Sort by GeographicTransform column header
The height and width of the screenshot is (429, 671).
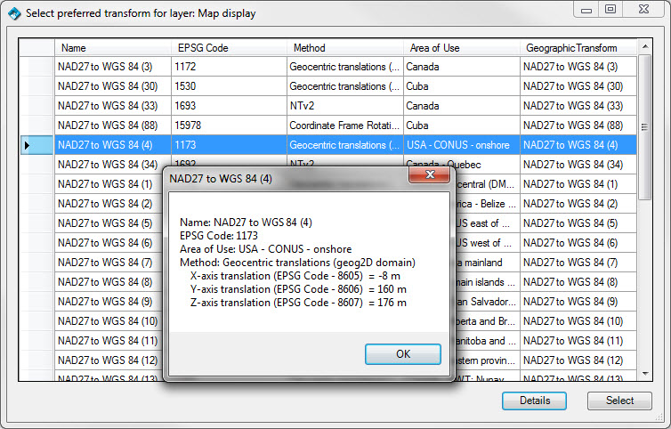pos(578,48)
